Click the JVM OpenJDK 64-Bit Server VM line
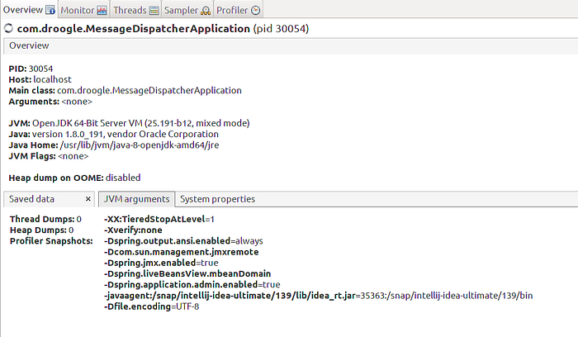This screenshot has width=578, height=337. pos(129,123)
